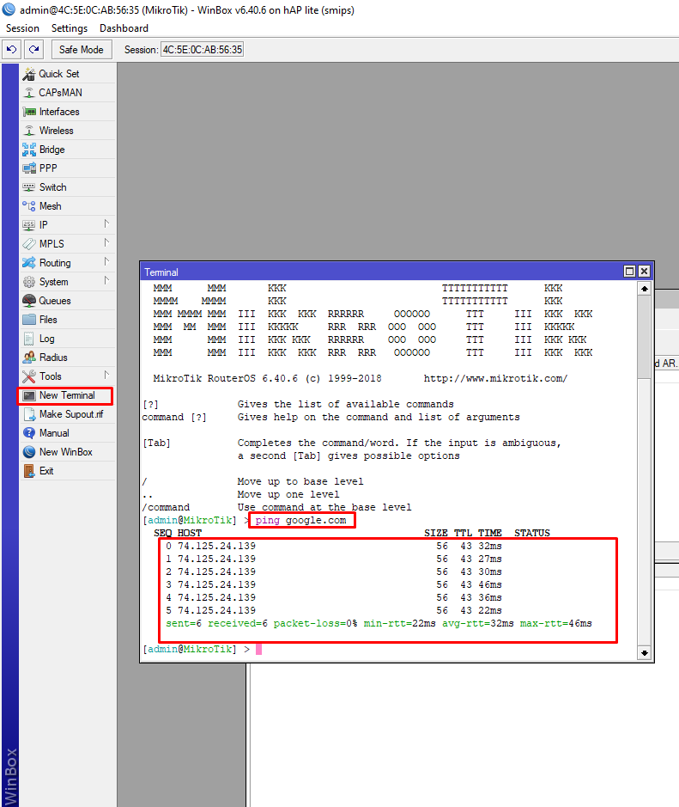Open the Mesh icon in sidebar

29,206
